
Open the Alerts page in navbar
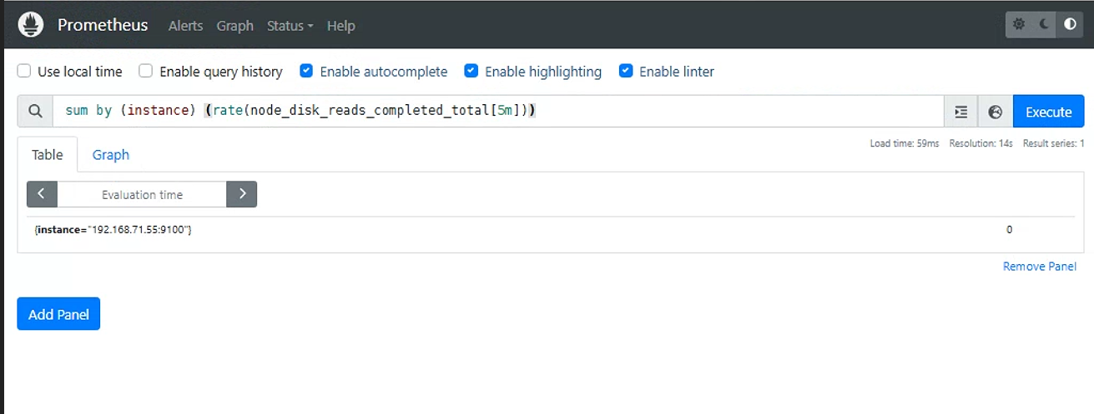[x=185, y=26]
